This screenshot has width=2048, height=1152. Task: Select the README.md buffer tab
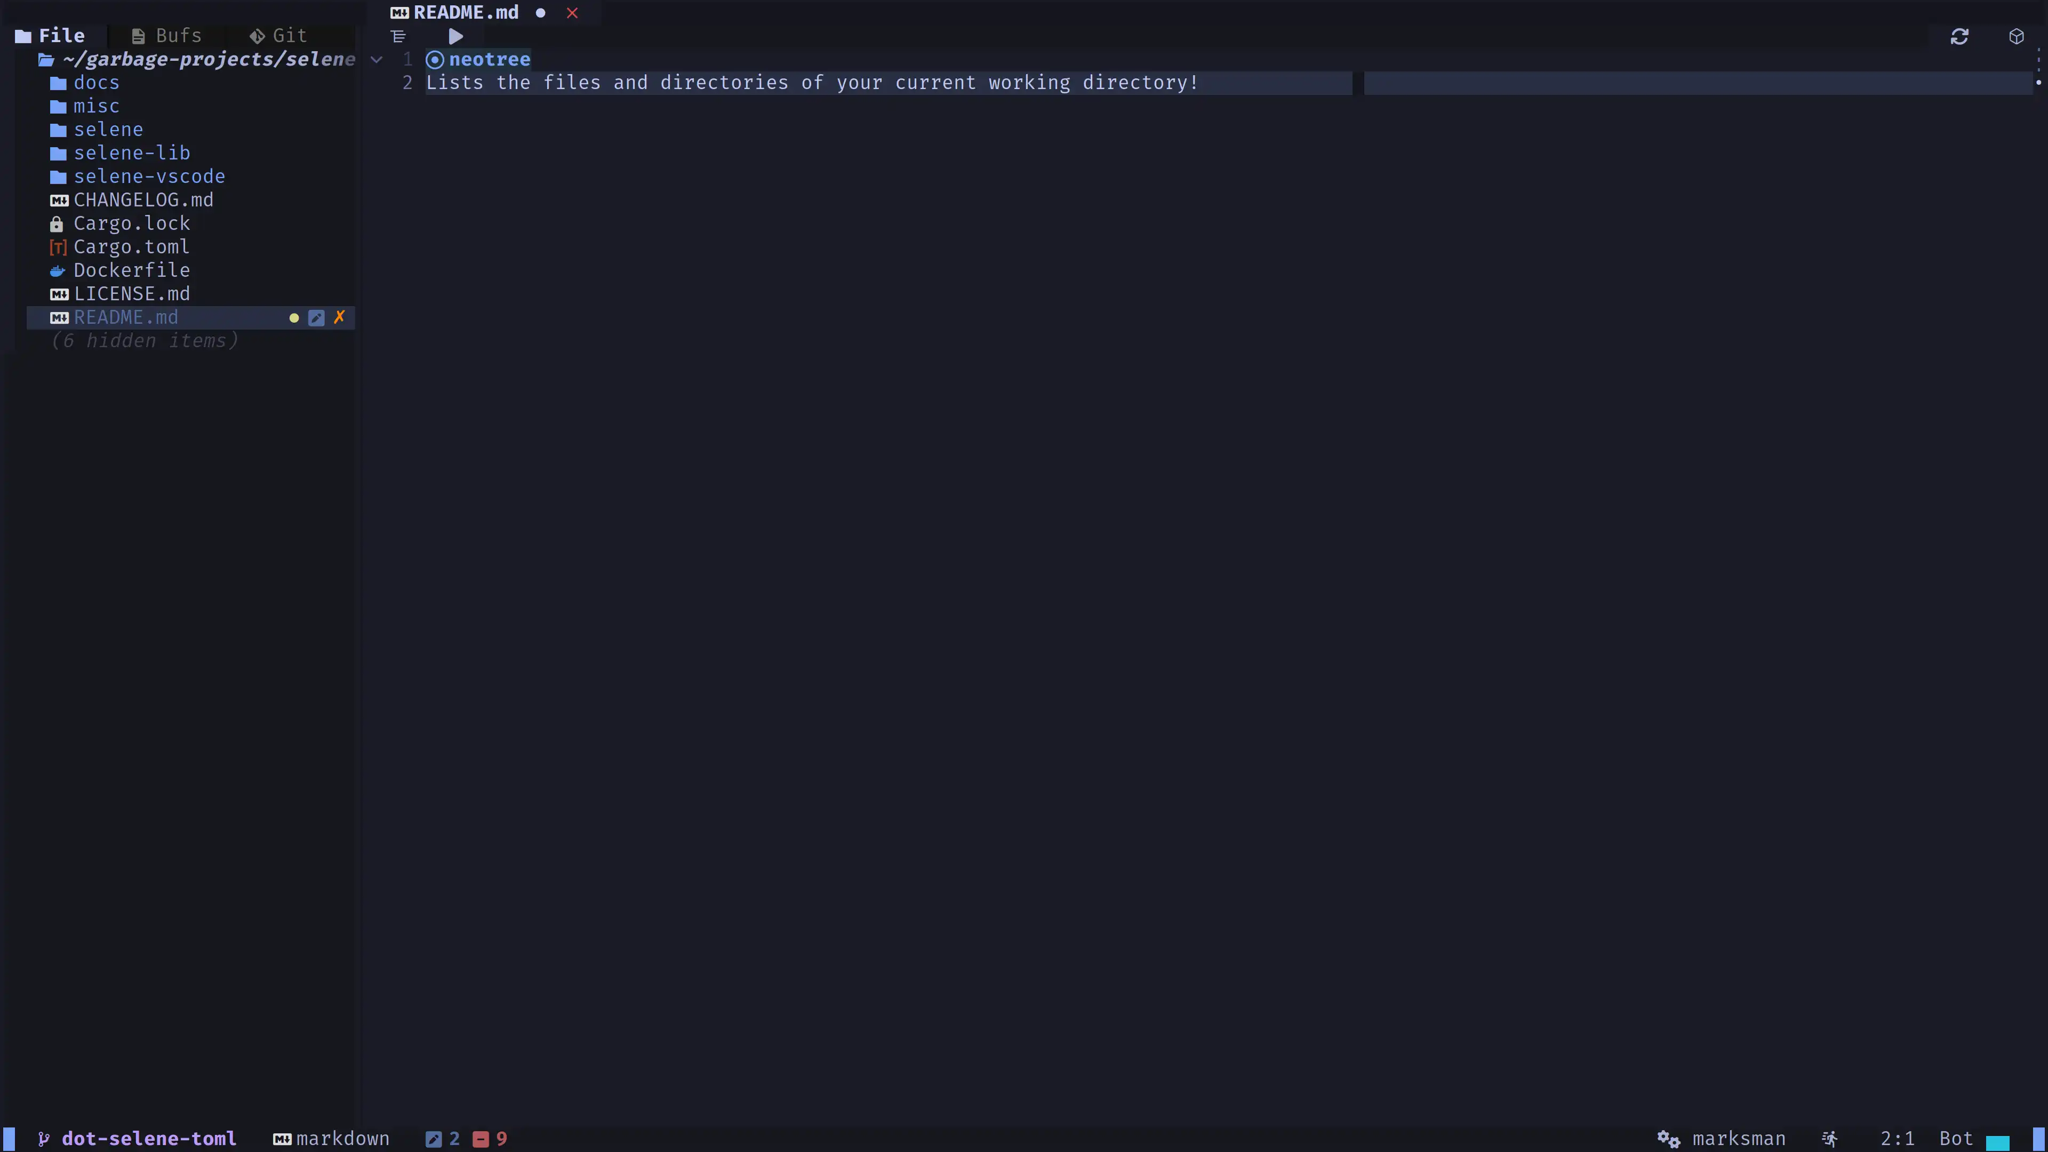click(x=465, y=13)
